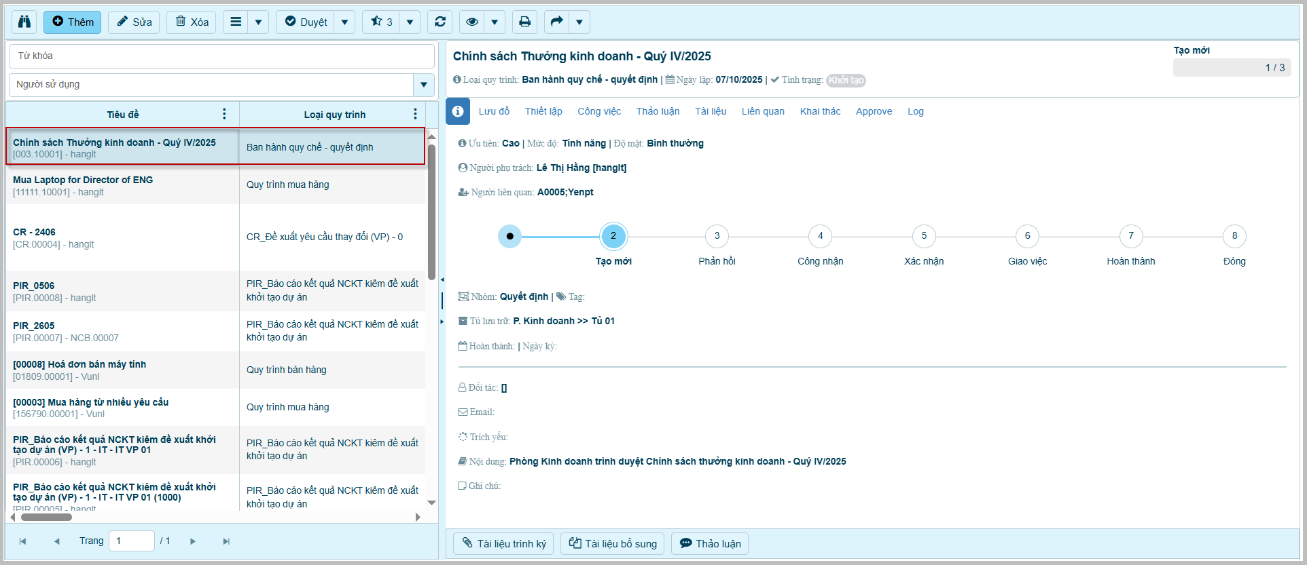This screenshot has width=1307, height=565.
Task: Expand the Duyệt dropdown arrow
Action: [x=344, y=22]
